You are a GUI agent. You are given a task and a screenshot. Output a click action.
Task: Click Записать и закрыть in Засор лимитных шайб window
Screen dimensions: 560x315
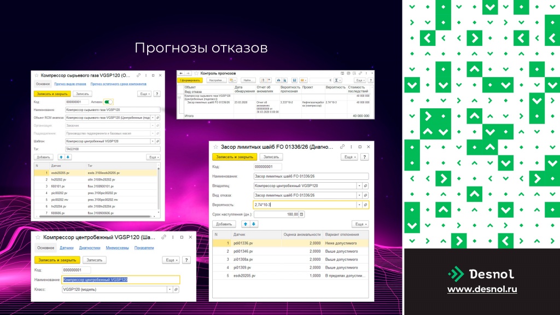(x=235, y=157)
